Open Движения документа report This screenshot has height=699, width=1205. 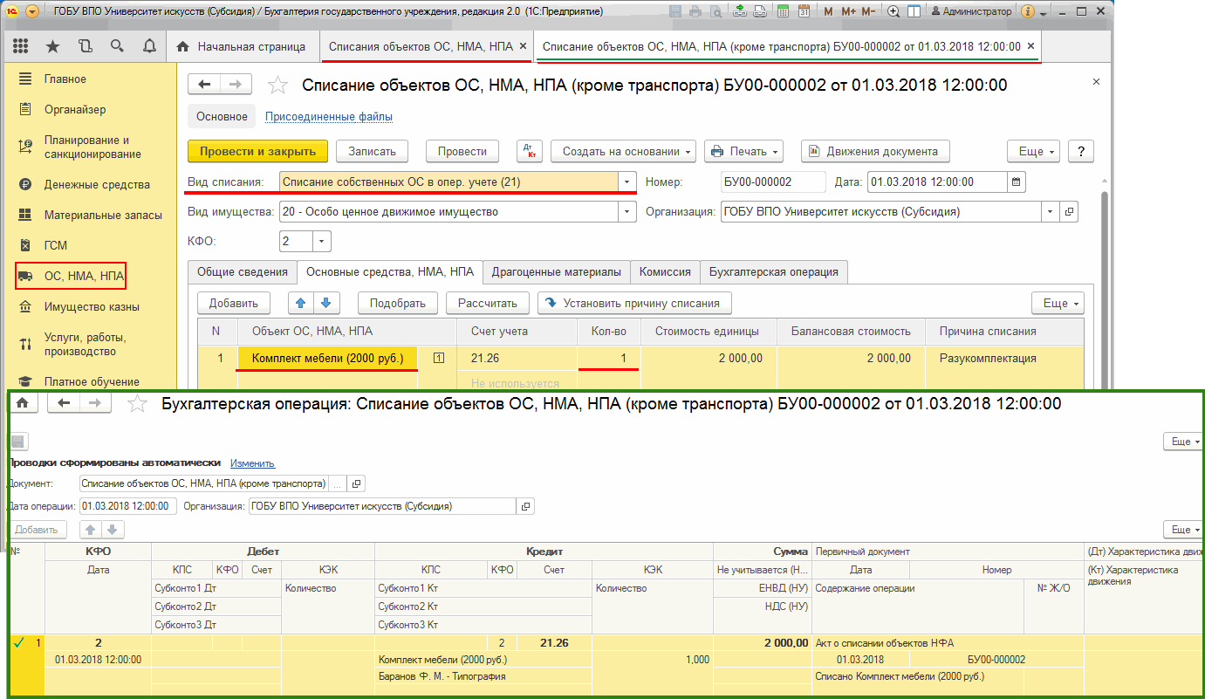tap(875, 151)
